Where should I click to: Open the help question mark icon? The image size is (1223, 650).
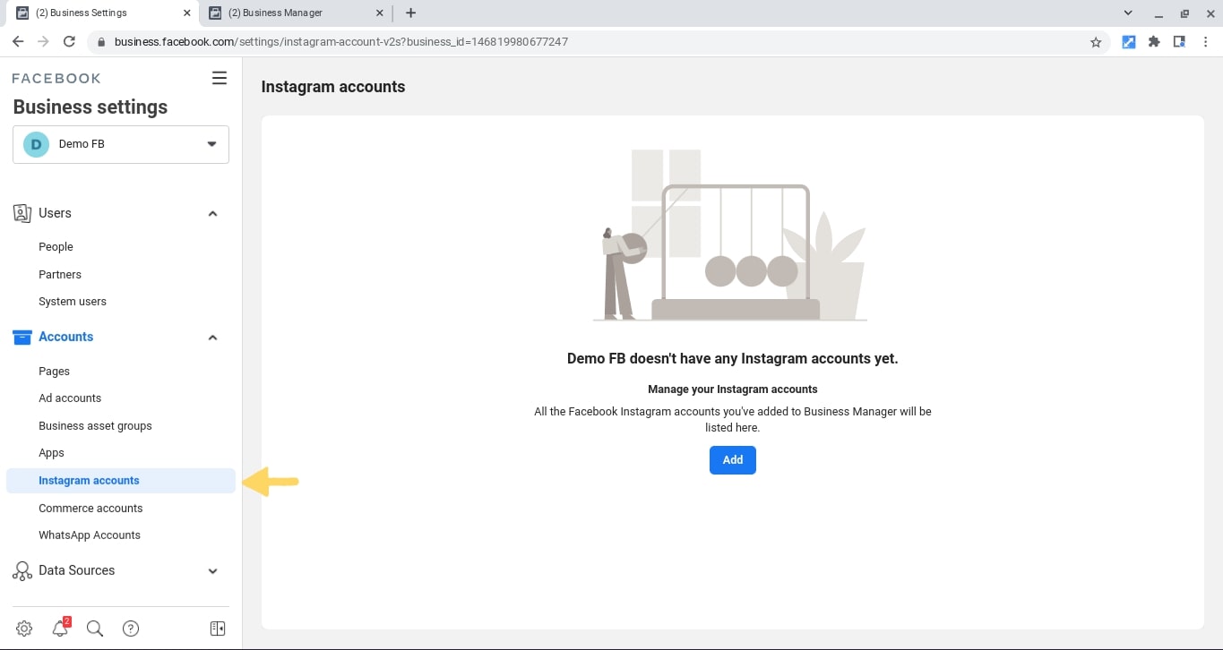click(x=131, y=629)
